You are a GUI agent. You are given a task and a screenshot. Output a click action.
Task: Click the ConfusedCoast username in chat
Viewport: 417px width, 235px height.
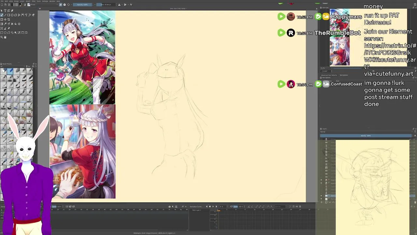point(346,84)
